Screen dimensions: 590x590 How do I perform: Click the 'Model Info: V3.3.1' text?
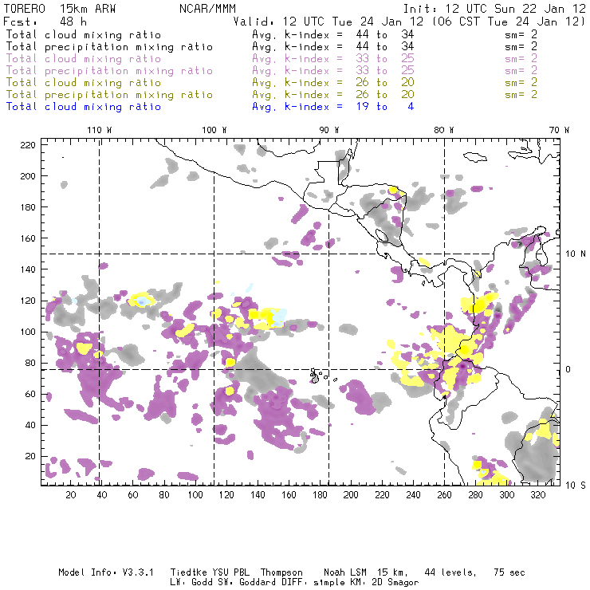[106, 572]
